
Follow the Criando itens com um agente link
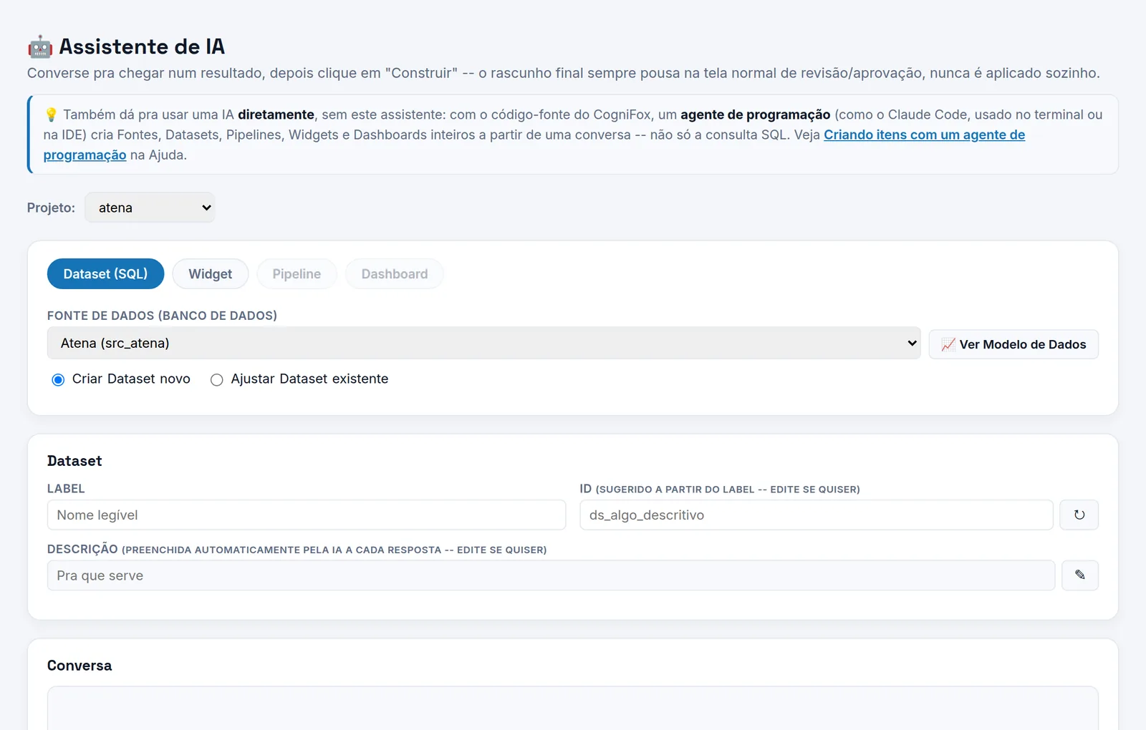coord(924,135)
